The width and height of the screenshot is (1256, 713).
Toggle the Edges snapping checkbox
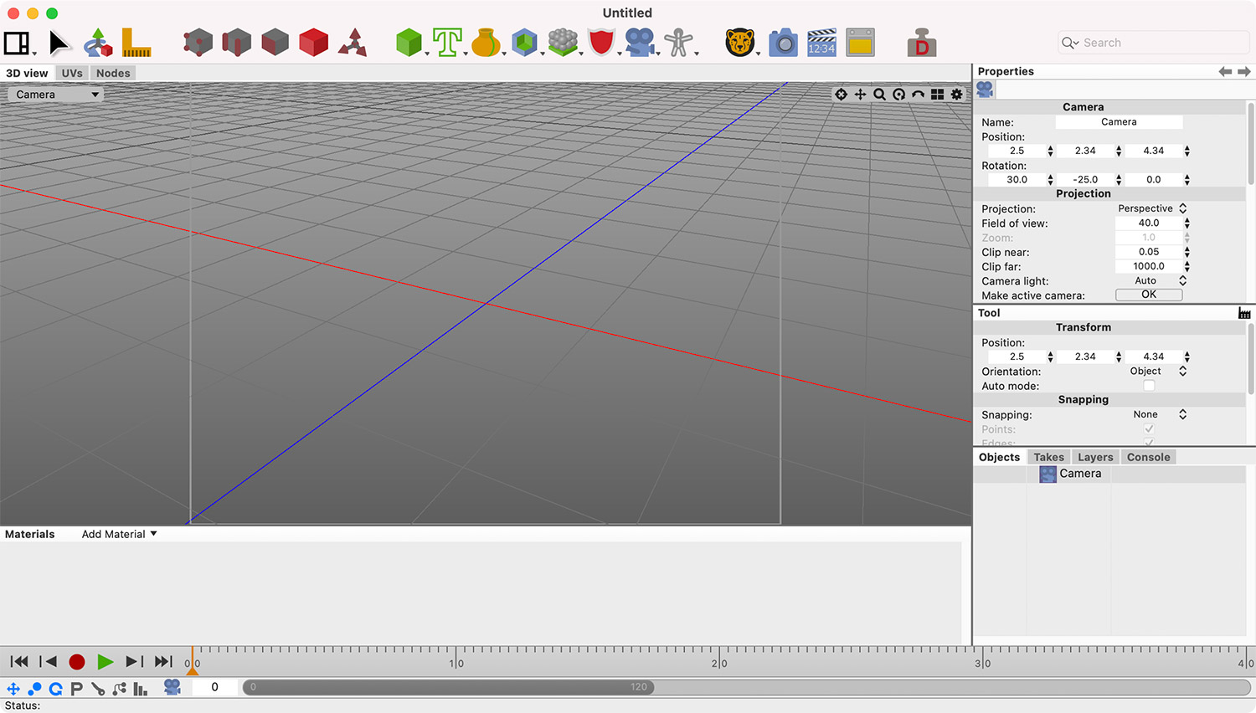pos(1149,443)
